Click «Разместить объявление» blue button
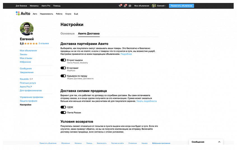 pos(181,6)
